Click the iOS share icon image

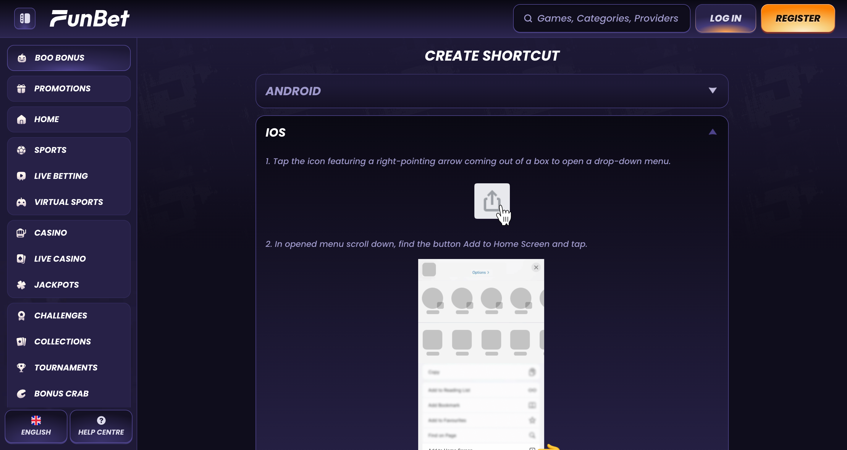point(492,202)
